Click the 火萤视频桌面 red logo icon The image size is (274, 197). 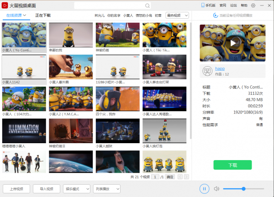point(5,5)
